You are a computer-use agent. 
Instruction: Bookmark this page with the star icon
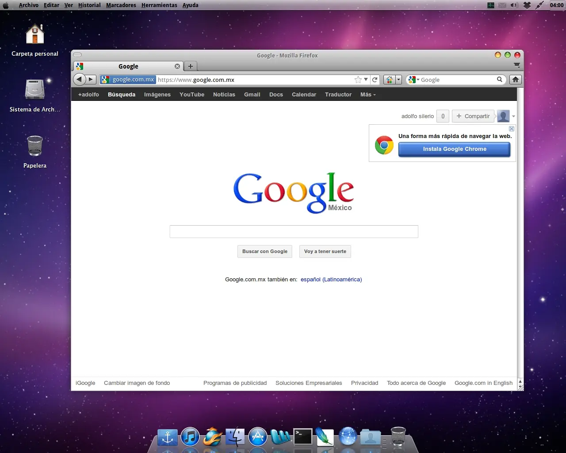pos(358,80)
